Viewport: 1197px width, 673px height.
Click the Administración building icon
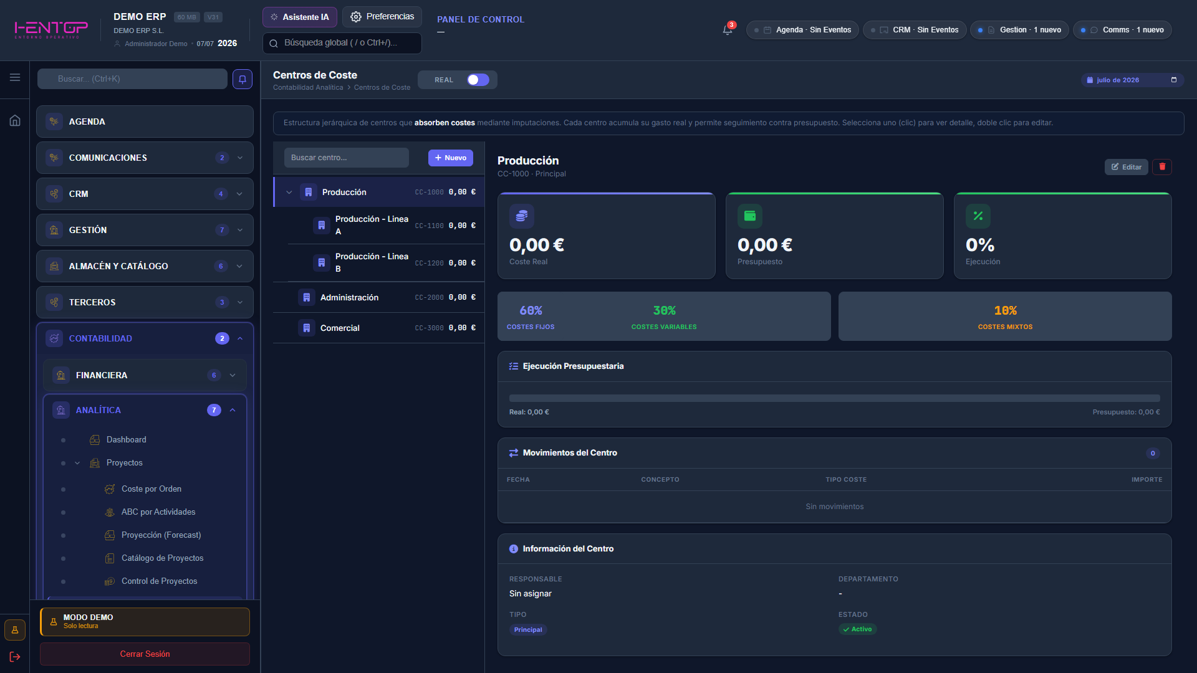tap(306, 298)
